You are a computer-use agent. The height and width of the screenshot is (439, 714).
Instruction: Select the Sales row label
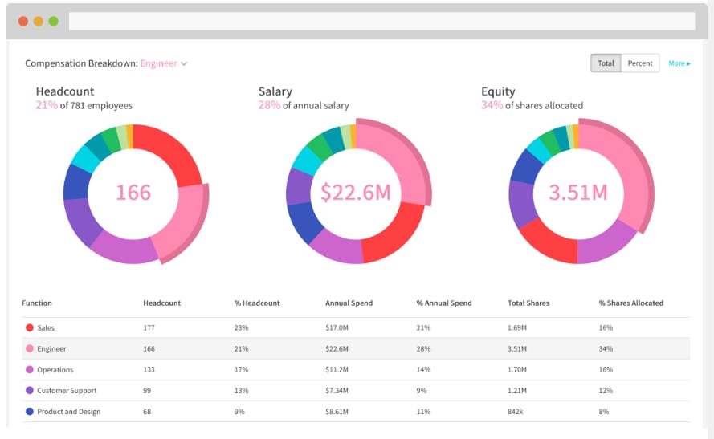click(x=46, y=327)
